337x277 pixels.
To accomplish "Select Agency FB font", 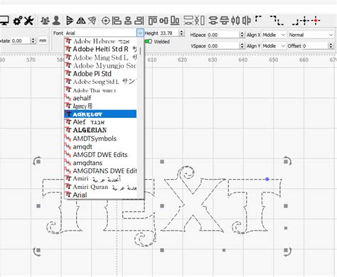I will [x=100, y=106].
